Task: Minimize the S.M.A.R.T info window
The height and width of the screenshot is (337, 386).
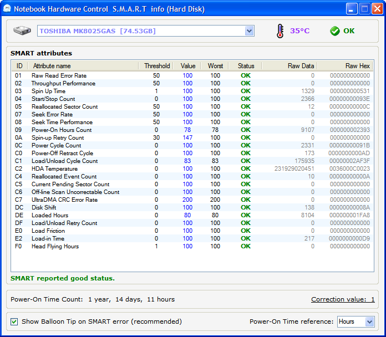Action: 351,9
